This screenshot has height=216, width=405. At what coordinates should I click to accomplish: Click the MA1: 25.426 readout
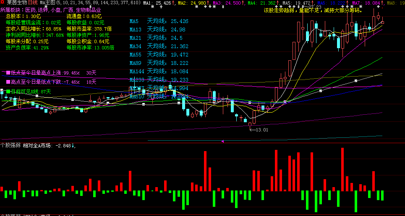click(x=159, y=3)
